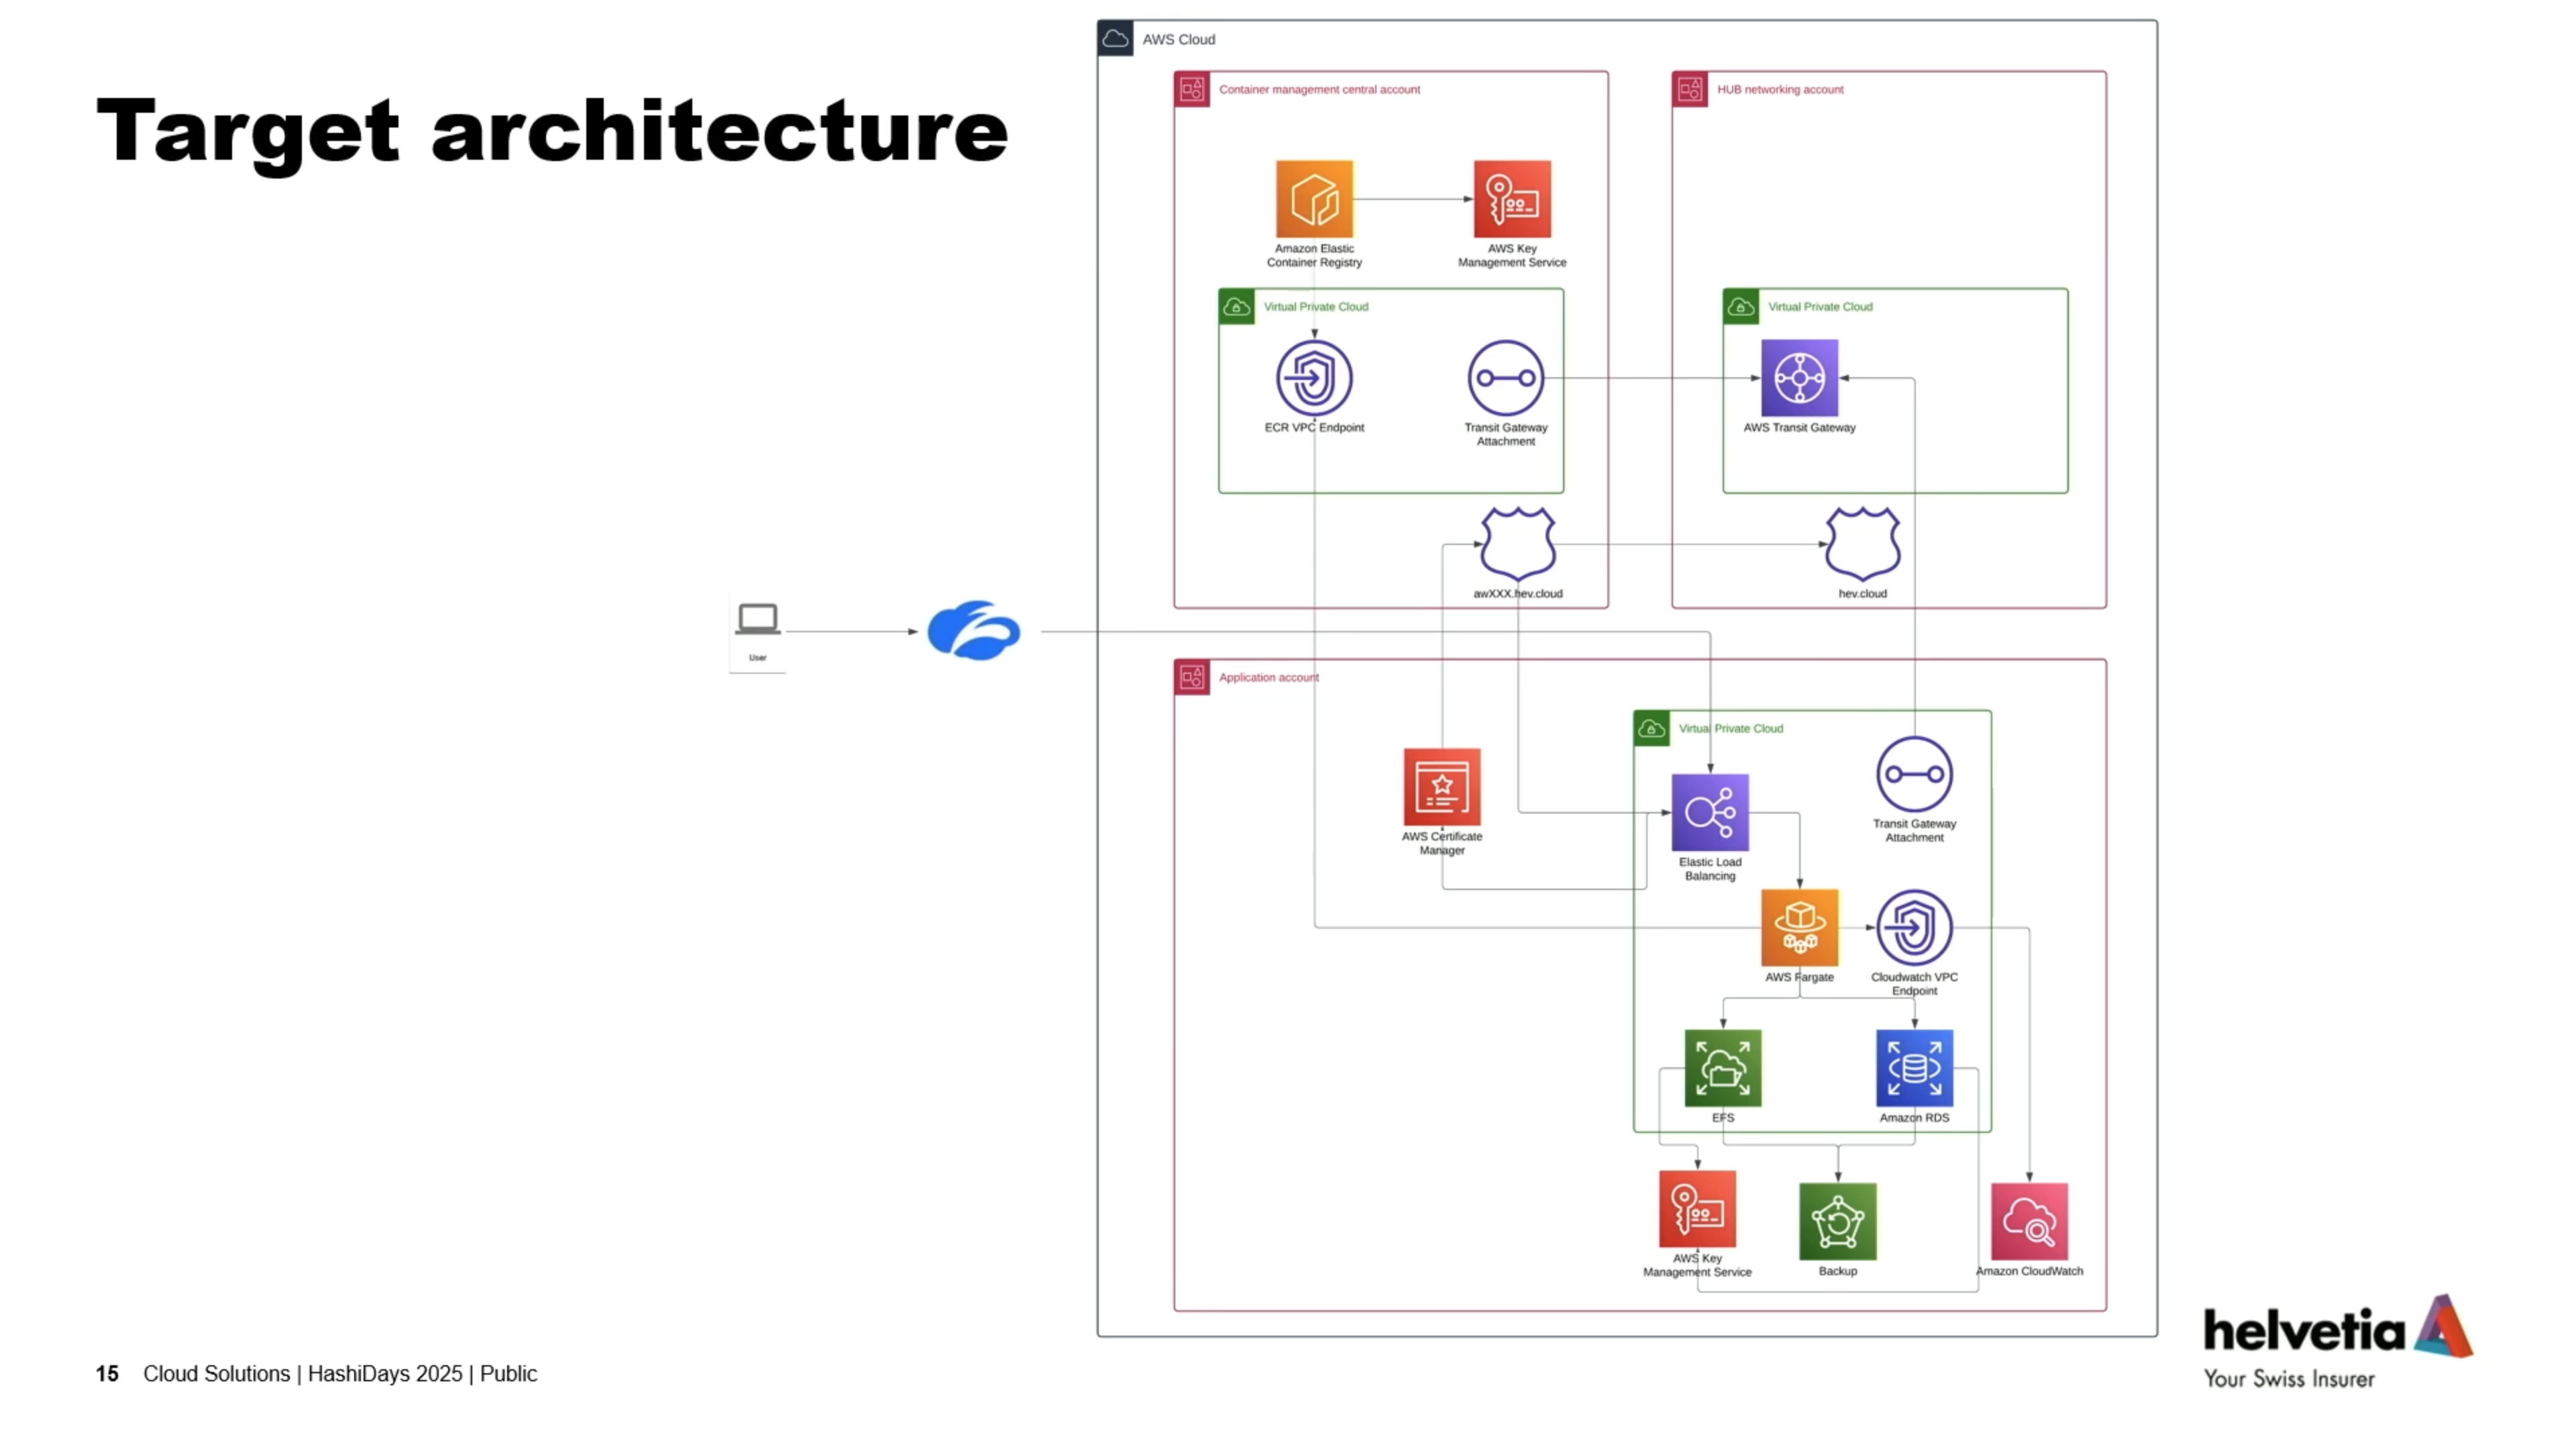The image size is (2576, 1435).
Task: Click the 'Cloudwatch VPC Endpoint' label text
Action: tap(1914, 984)
